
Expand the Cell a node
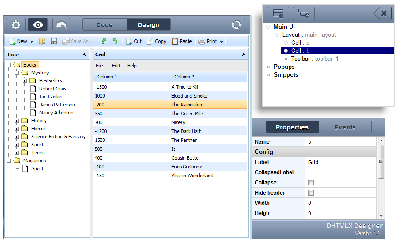(x=286, y=43)
